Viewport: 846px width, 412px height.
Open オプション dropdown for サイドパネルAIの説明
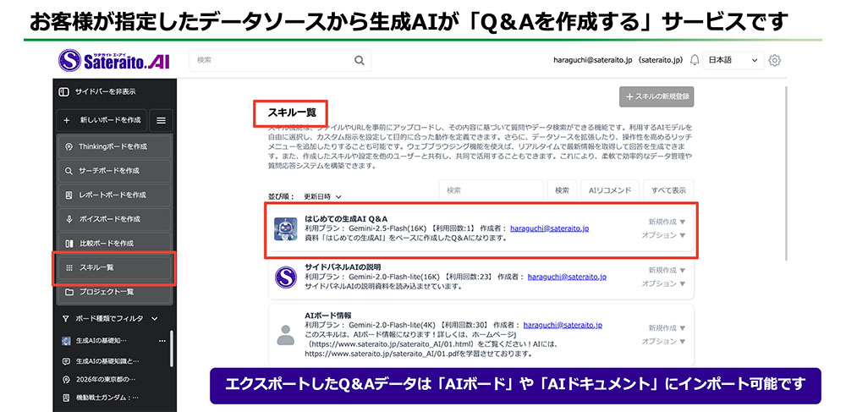tap(663, 283)
